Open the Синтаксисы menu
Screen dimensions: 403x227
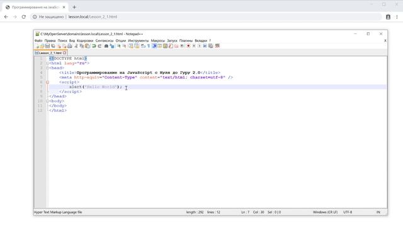pos(105,40)
